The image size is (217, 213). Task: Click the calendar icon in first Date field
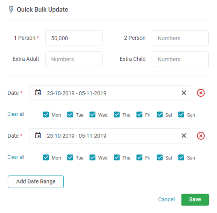tap(38, 93)
